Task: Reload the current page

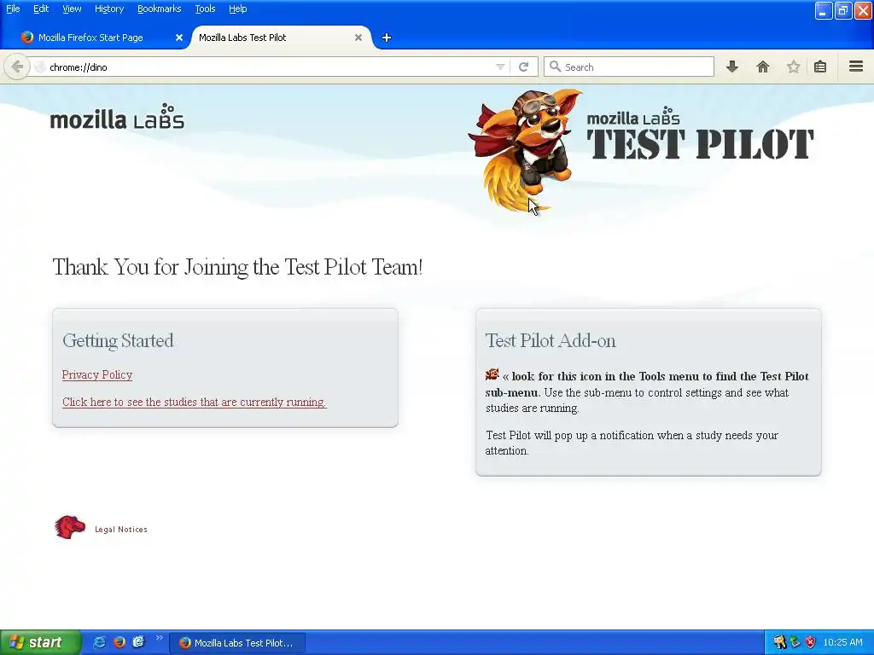Action: [523, 67]
